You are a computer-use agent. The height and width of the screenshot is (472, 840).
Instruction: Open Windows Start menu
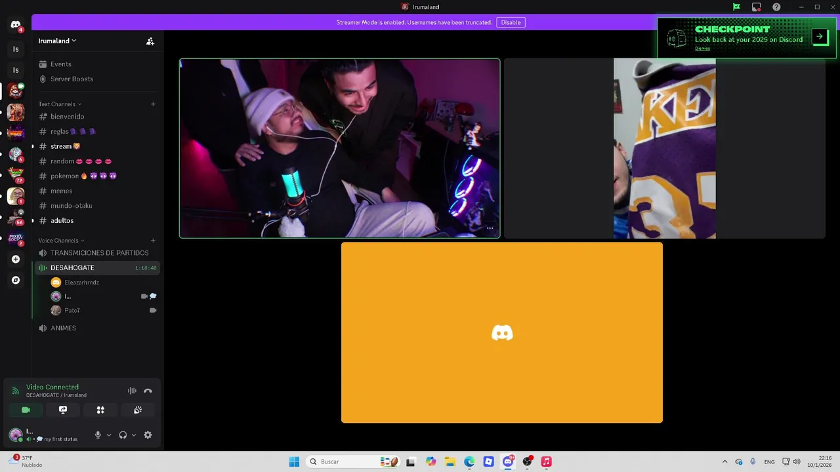point(294,462)
